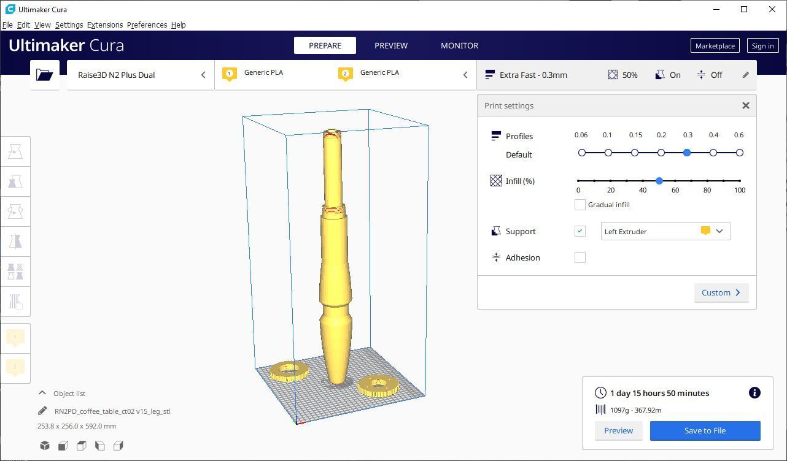Open the Preferences menu
787x461 pixels.
(x=147, y=25)
